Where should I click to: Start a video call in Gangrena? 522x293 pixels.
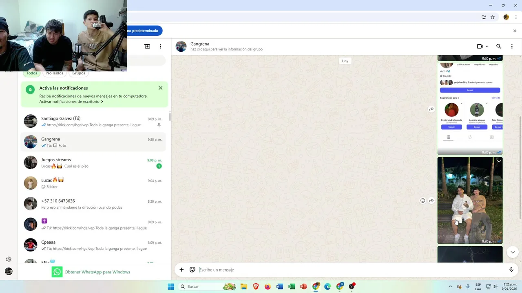pyautogui.click(x=480, y=46)
